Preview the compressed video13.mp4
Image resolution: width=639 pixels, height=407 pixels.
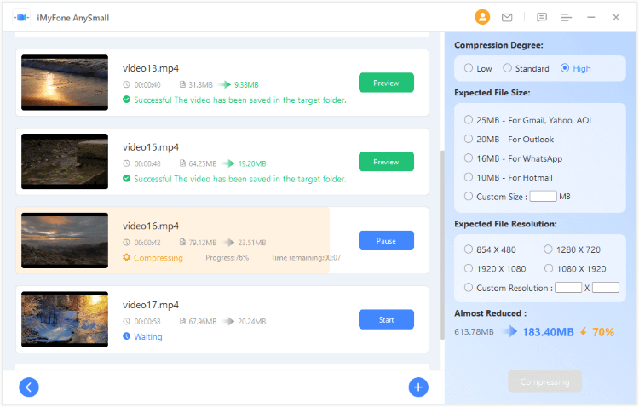pyautogui.click(x=386, y=83)
